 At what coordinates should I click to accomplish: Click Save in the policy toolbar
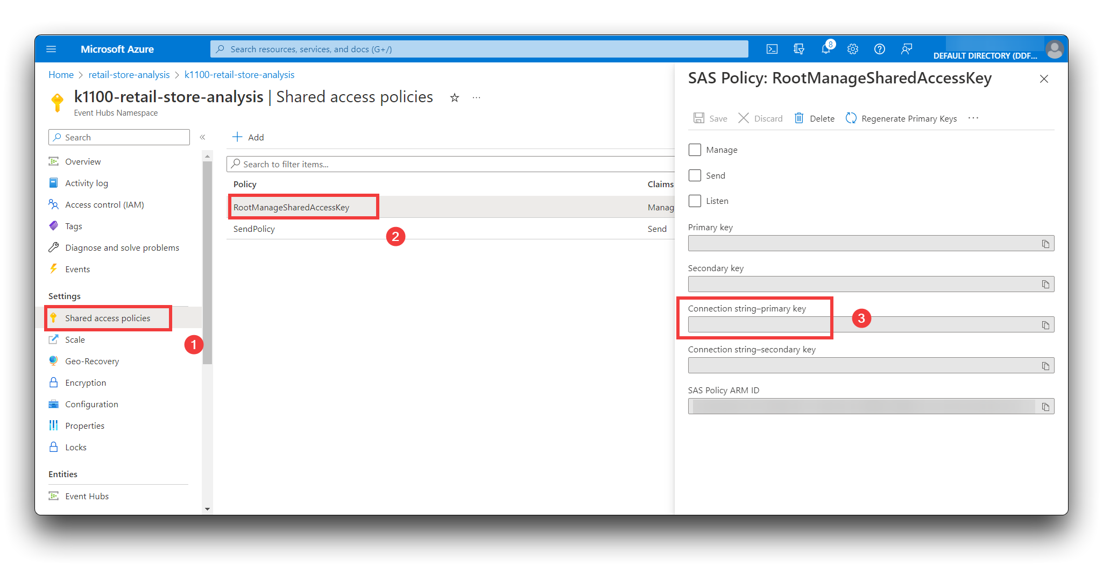(710, 118)
